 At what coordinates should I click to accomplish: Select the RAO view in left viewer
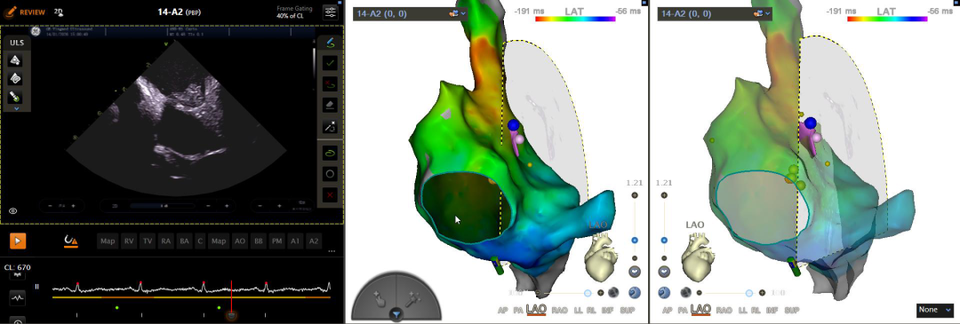[560, 311]
